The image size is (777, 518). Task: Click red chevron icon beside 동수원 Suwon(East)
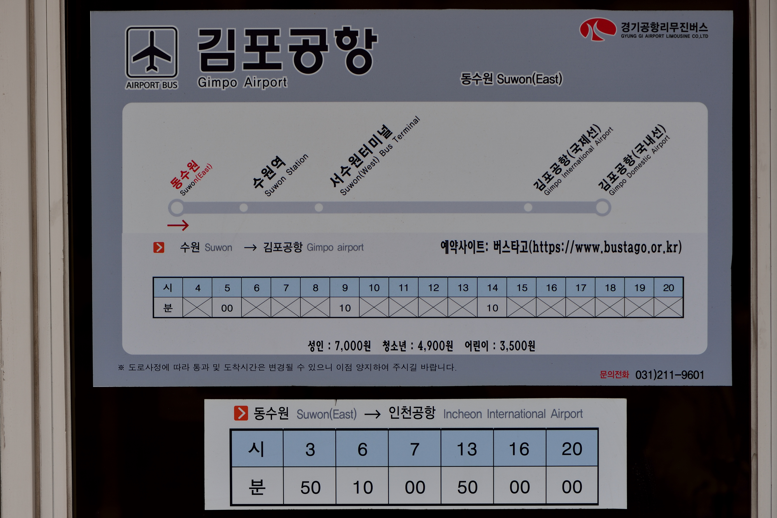[240, 413]
